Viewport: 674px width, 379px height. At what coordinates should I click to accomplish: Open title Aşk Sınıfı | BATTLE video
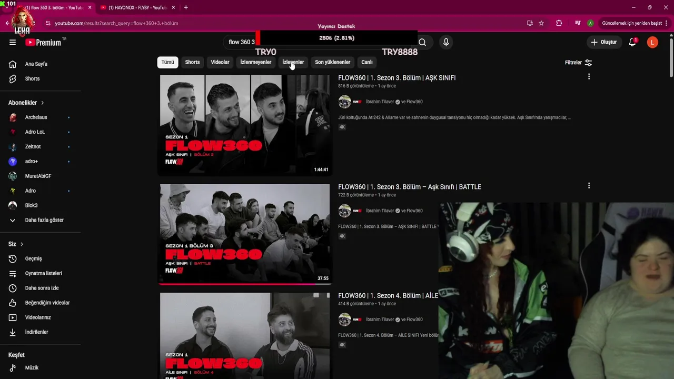click(410, 187)
